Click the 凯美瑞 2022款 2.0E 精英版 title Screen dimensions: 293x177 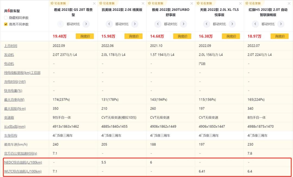[x=122, y=10]
